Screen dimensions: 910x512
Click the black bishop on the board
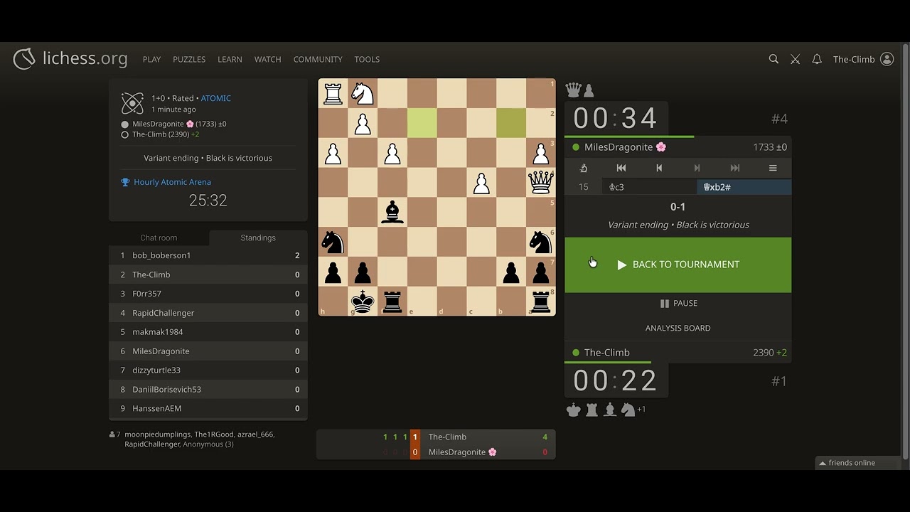[392, 213]
